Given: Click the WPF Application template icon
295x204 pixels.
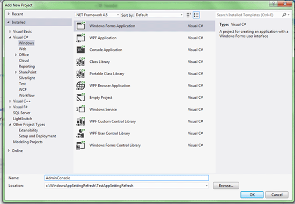Looking at the screenshot, I should tap(80, 38).
